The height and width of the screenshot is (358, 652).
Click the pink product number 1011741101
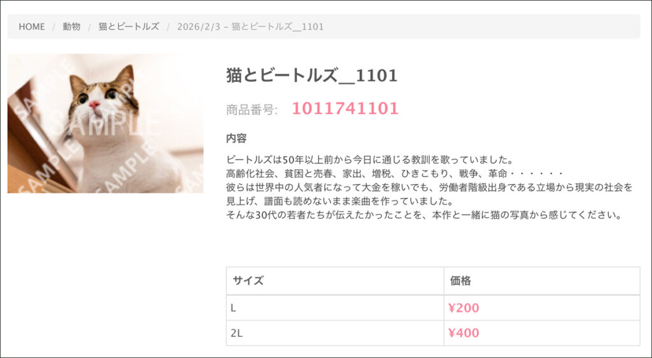pyautogui.click(x=345, y=108)
